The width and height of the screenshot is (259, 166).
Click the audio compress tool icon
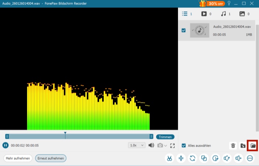click(x=181, y=158)
